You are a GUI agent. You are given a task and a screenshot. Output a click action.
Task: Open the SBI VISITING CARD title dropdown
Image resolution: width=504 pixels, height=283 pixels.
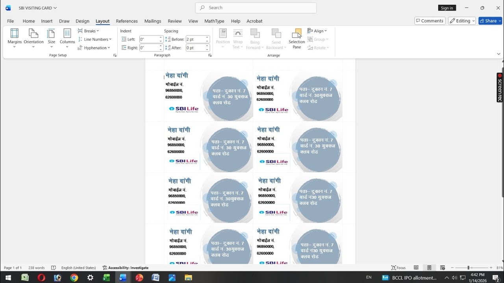click(x=38, y=8)
